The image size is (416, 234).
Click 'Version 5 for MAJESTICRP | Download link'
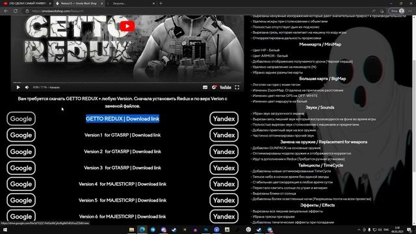click(x=123, y=200)
